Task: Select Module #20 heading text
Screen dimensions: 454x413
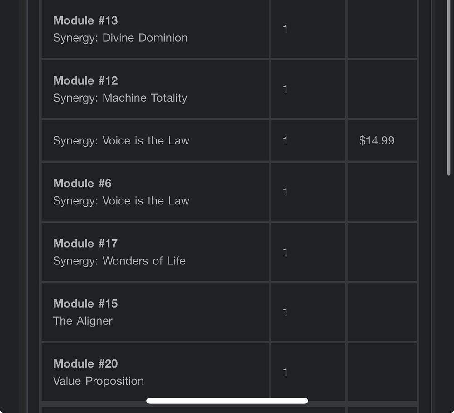Action: point(85,364)
